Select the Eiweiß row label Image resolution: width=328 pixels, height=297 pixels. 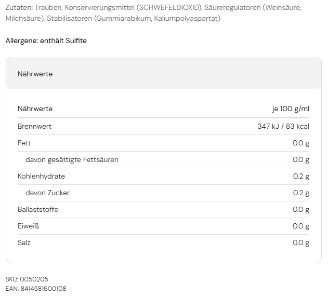(28, 226)
